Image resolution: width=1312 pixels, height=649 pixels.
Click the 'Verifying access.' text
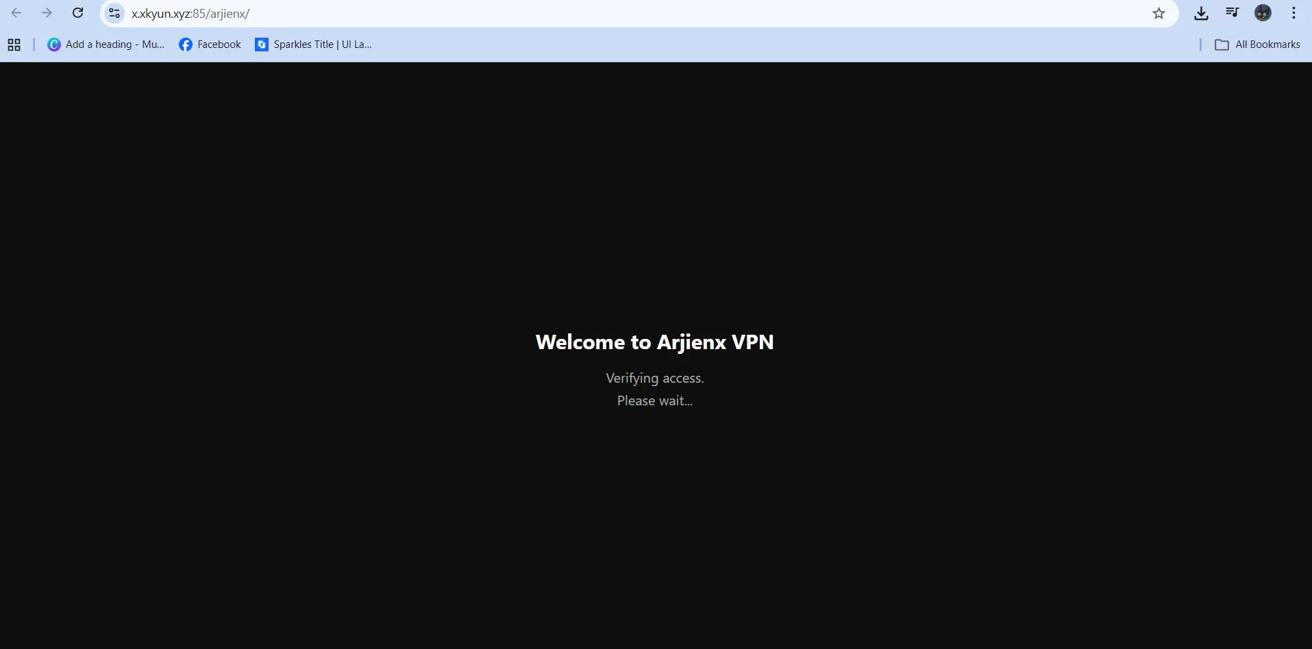[655, 378]
